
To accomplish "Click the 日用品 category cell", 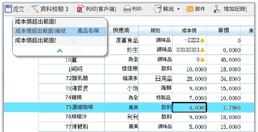I will [155, 79].
